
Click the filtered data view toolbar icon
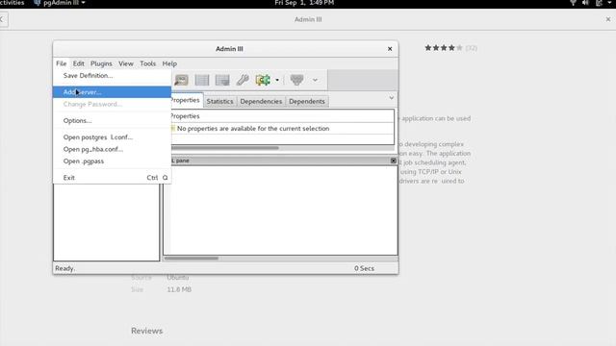point(222,80)
